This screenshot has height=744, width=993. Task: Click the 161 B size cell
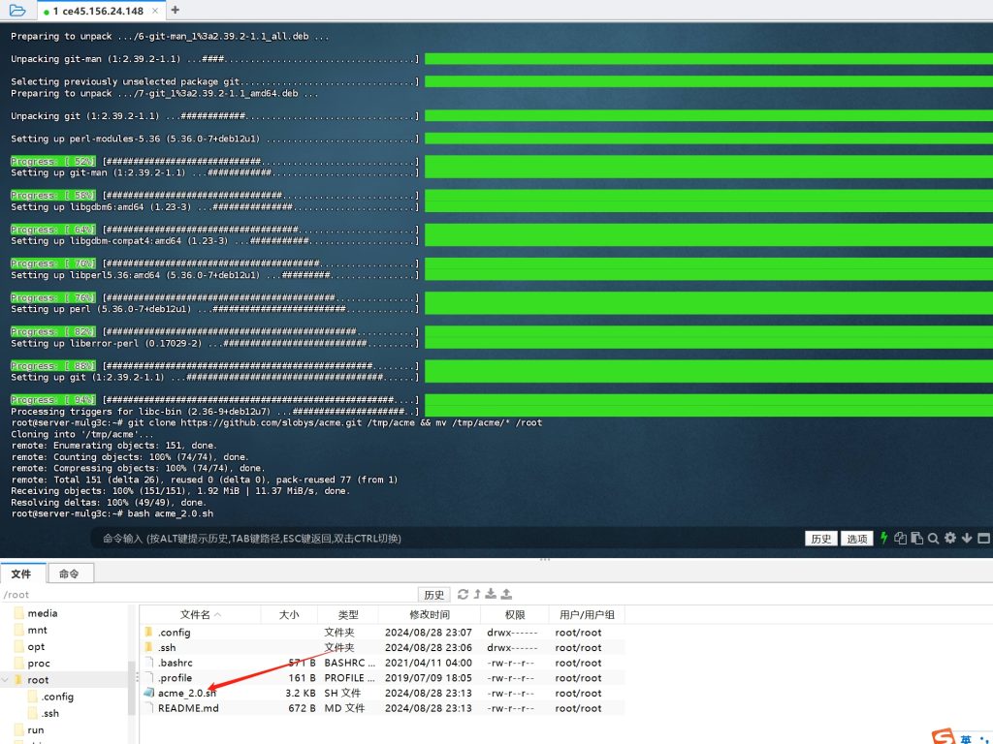tap(303, 677)
